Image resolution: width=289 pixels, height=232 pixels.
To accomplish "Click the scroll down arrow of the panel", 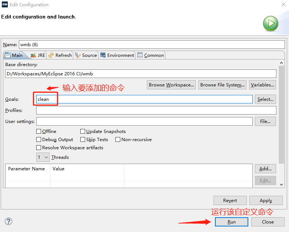I will [281, 185].
